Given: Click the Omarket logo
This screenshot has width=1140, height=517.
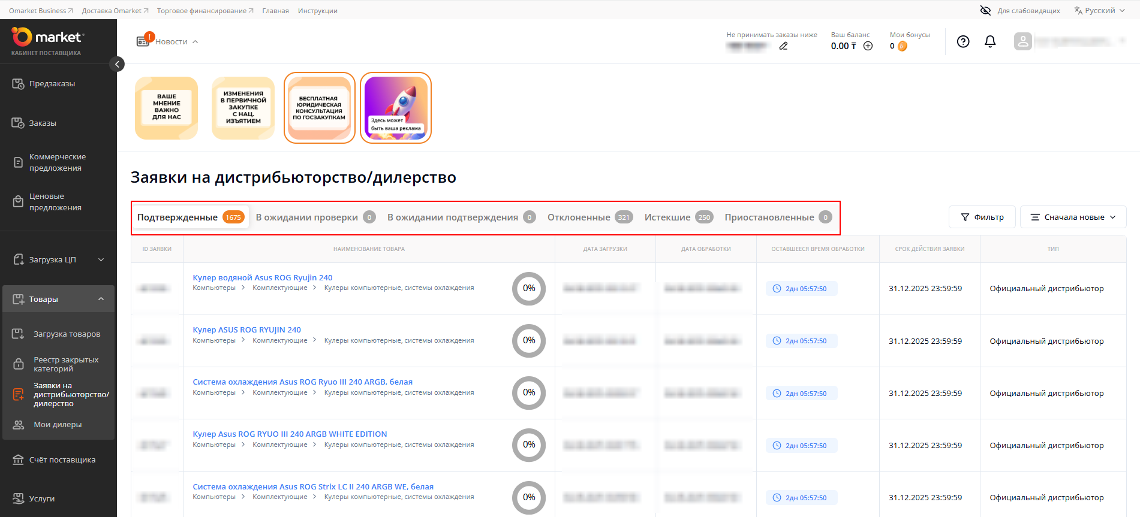Looking at the screenshot, I should click(47, 37).
